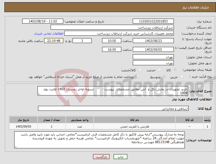This screenshot has width=216, height=164.
Task: Toggle the اسناد خزانه اسلامی payment checkbox
Action: [x=137, y=76]
